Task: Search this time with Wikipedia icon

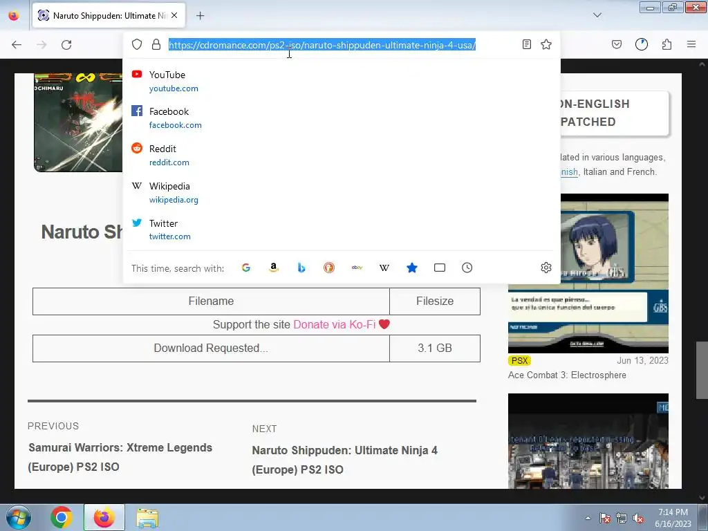Action: (384, 268)
